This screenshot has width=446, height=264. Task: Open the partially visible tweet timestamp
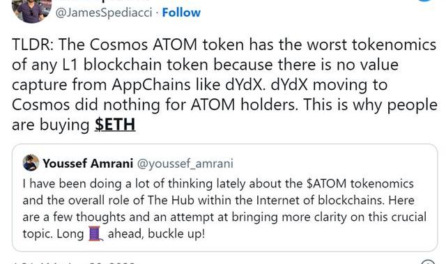(74, 263)
